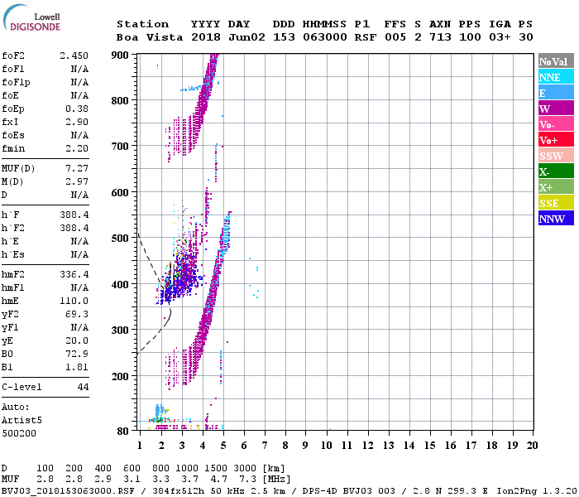Click the MUF(D) value 7.27
The width and height of the screenshot is (579, 497).
click(77, 168)
